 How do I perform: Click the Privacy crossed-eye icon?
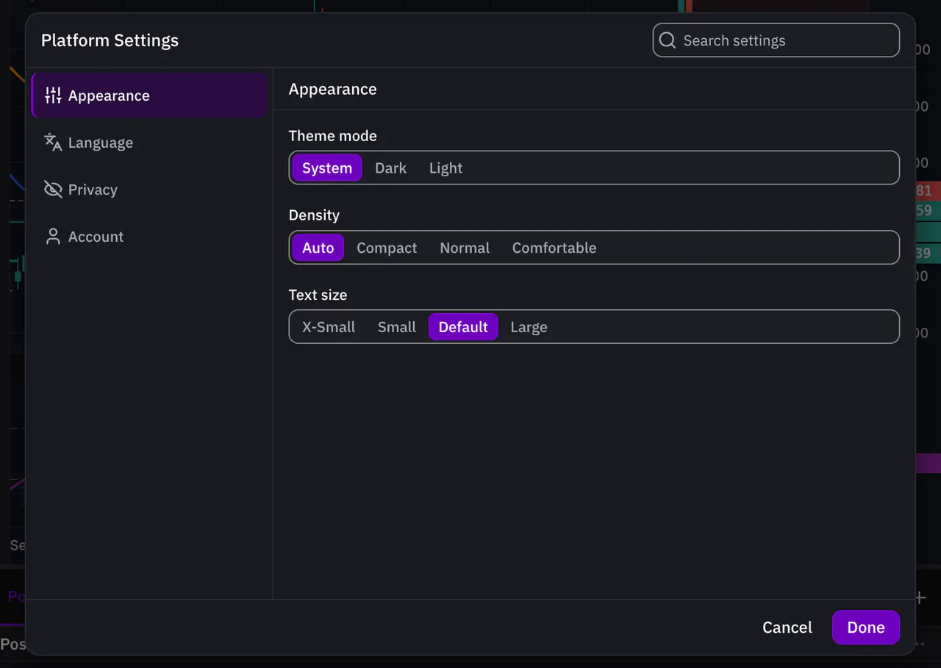[x=53, y=190]
